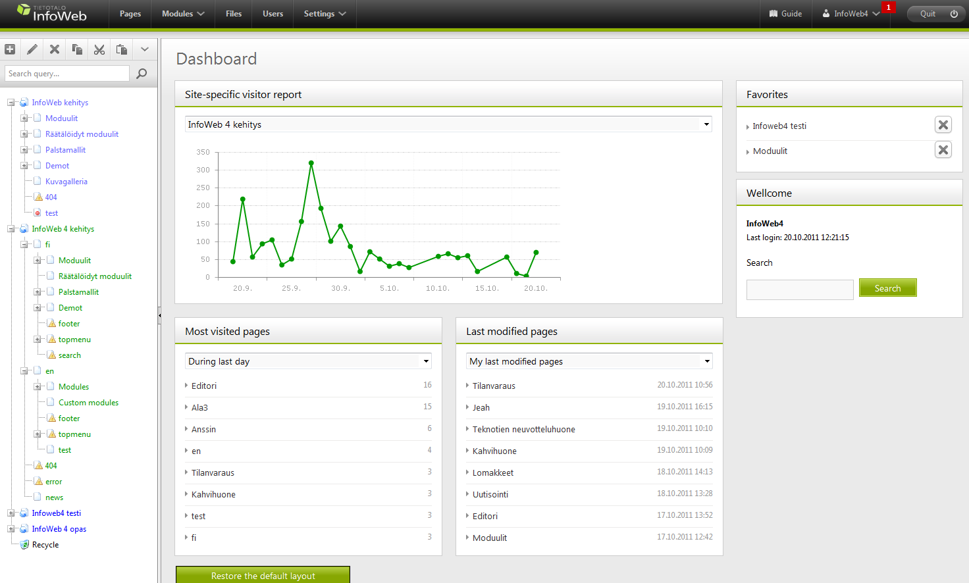Open the My last modified pages dropdown

click(x=589, y=361)
